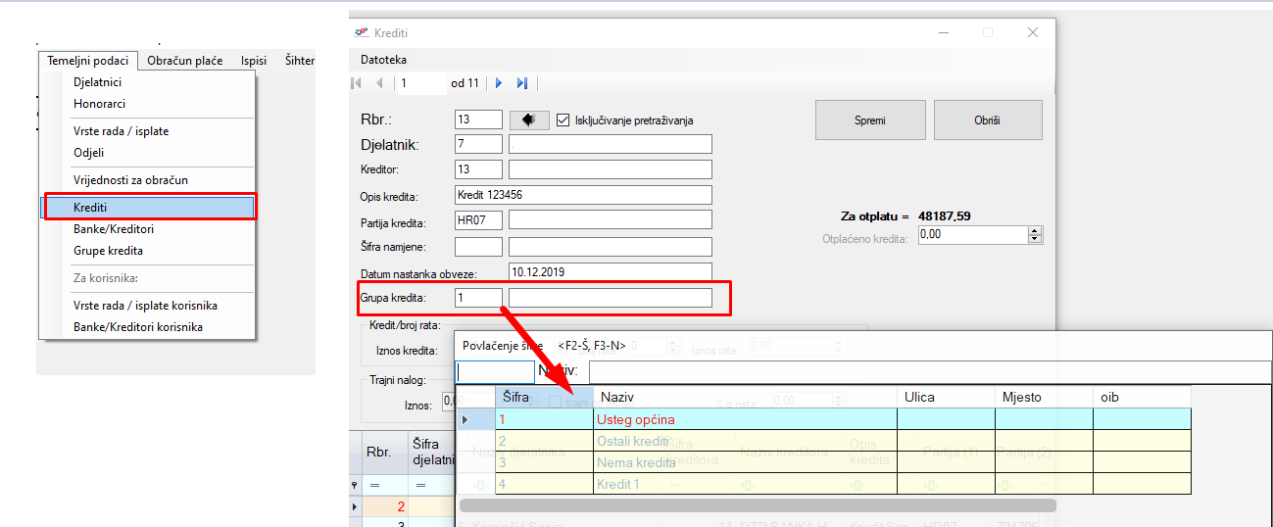Open Datoteka menu in Krediti window

point(383,60)
